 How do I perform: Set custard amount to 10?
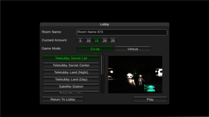coord(88,41)
